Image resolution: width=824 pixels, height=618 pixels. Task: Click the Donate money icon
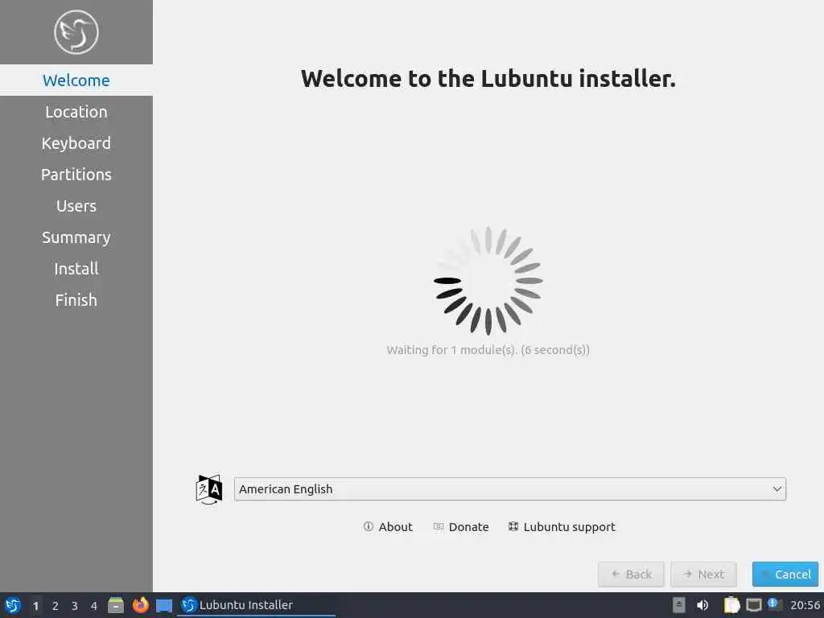click(x=439, y=526)
